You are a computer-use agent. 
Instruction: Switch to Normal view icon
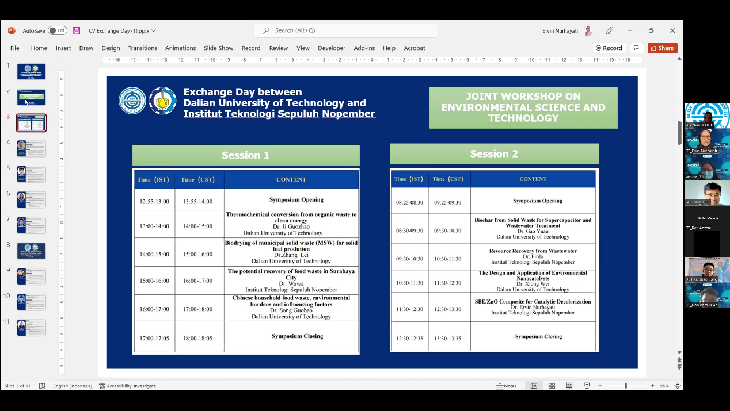(534, 386)
